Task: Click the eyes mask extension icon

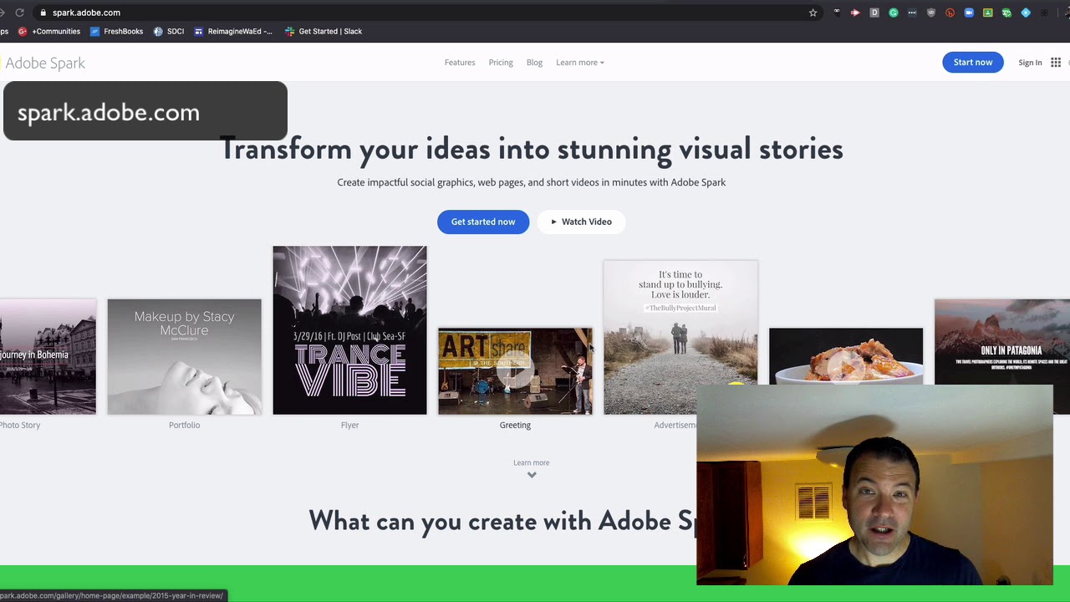Action: 837,12
